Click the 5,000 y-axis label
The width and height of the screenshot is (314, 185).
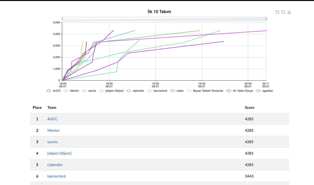(x=57, y=23)
